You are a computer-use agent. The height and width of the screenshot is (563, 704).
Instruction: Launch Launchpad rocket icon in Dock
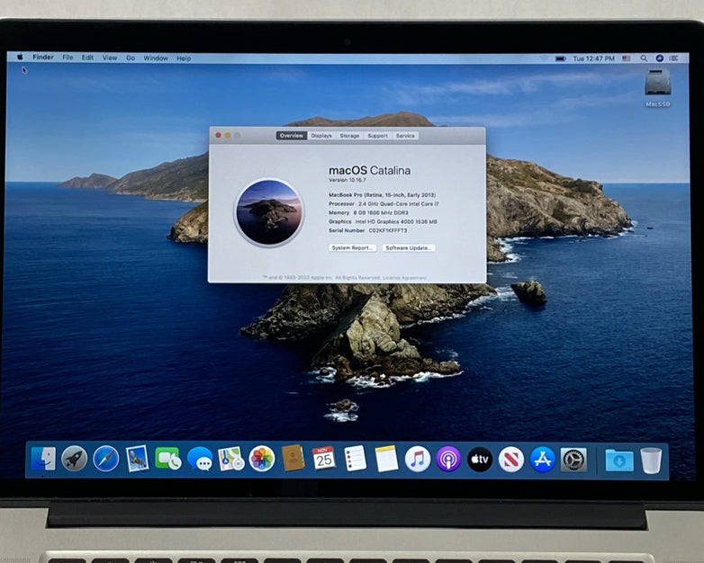[74, 459]
